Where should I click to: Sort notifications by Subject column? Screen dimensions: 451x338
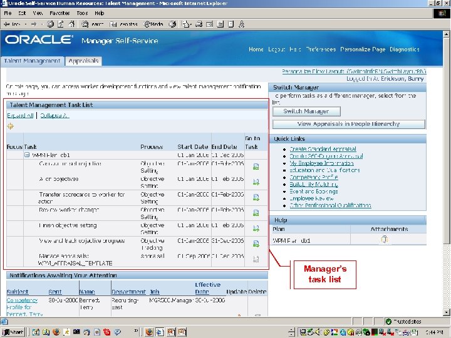click(x=18, y=292)
